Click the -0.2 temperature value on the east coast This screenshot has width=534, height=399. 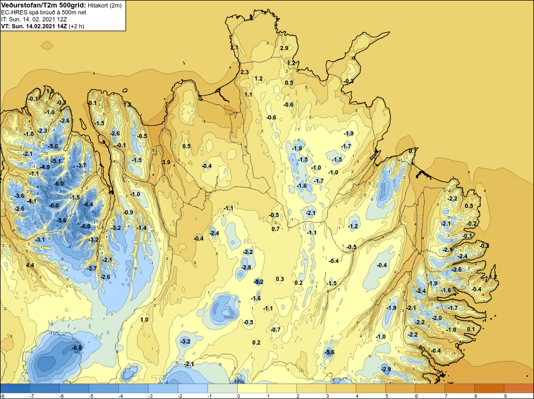click(x=472, y=224)
